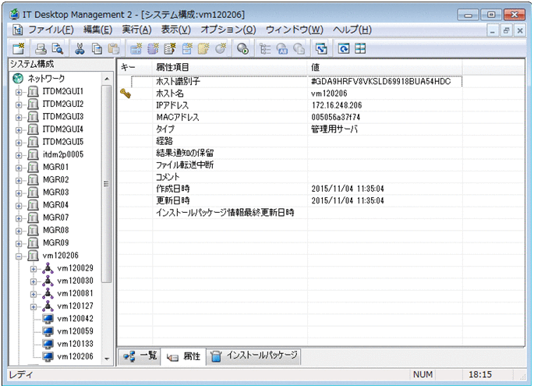
Task: Click the key icon beside ホスト名
Action: [126, 94]
